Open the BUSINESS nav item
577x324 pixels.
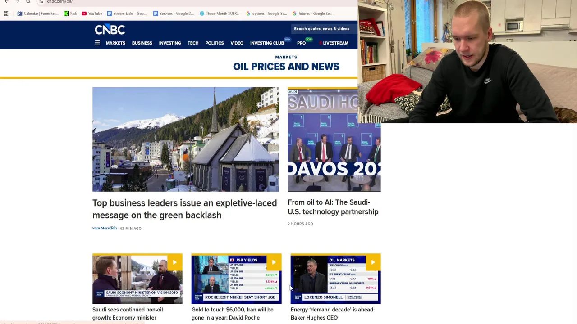tap(142, 43)
